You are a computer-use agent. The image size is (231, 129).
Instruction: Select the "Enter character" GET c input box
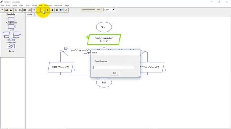[104, 39]
